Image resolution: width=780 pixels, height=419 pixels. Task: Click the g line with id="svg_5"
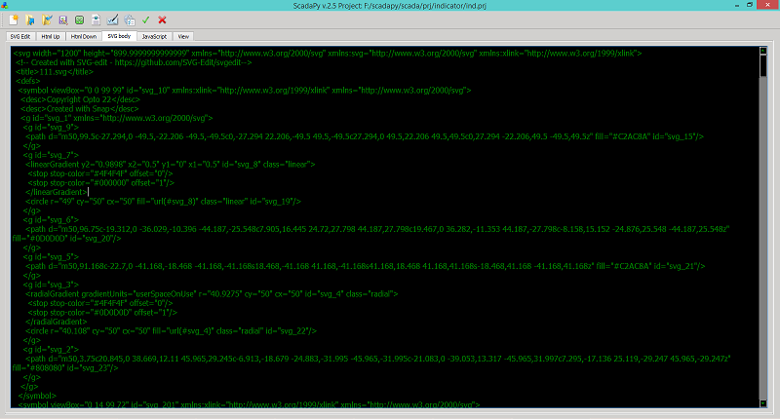tap(51, 257)
